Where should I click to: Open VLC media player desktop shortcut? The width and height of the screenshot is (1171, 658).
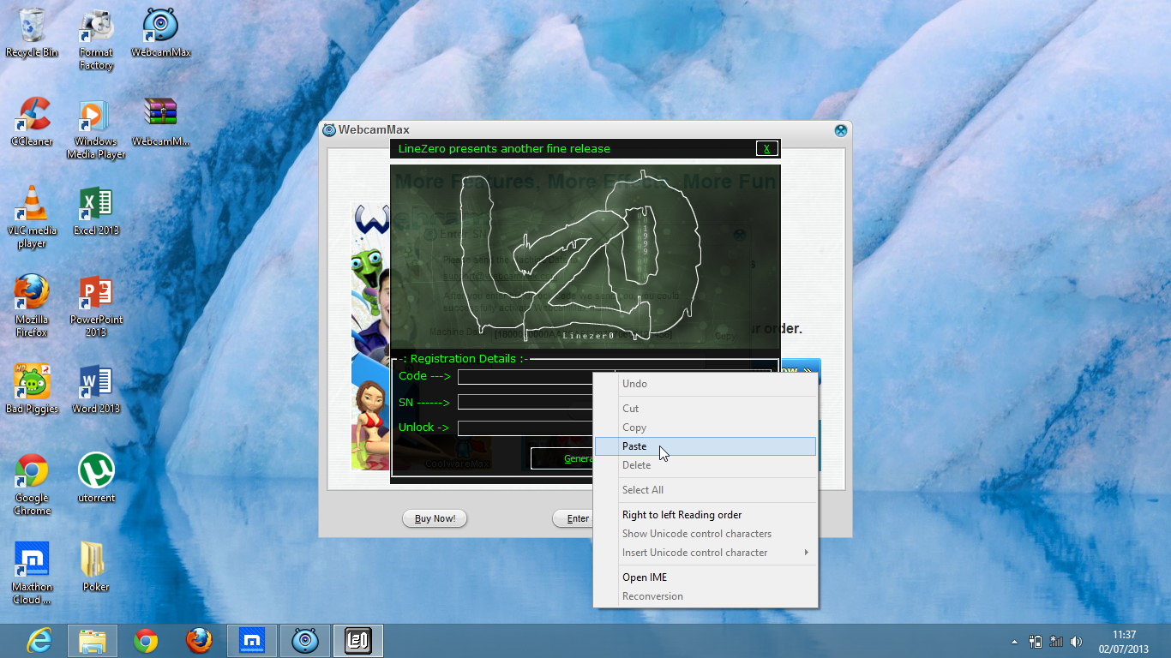point(32,218)
